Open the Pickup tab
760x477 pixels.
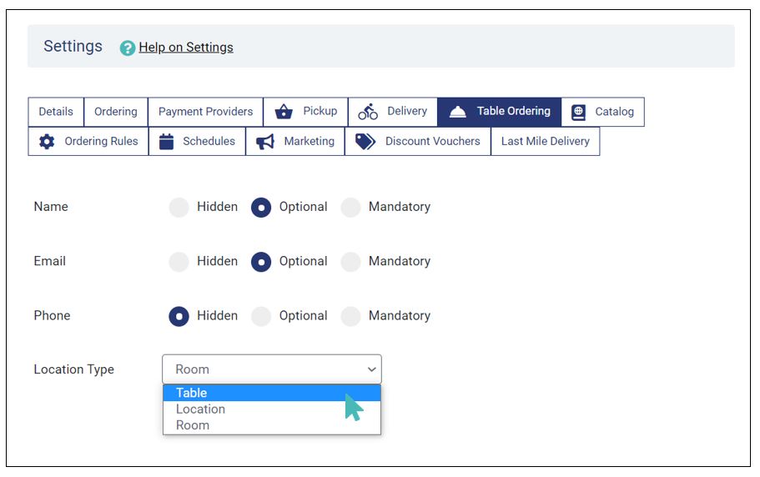306,112
